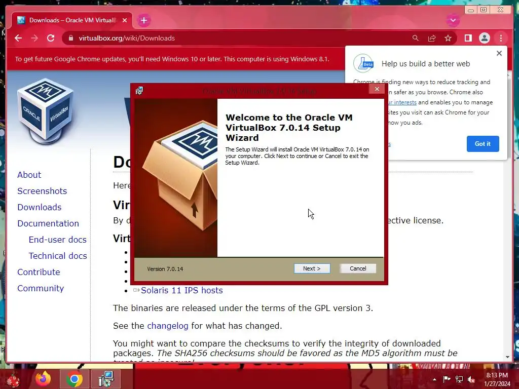This screenshot has height=389, width=519.
Task: Open Screenshots in site sidebar
Action: 42,191
